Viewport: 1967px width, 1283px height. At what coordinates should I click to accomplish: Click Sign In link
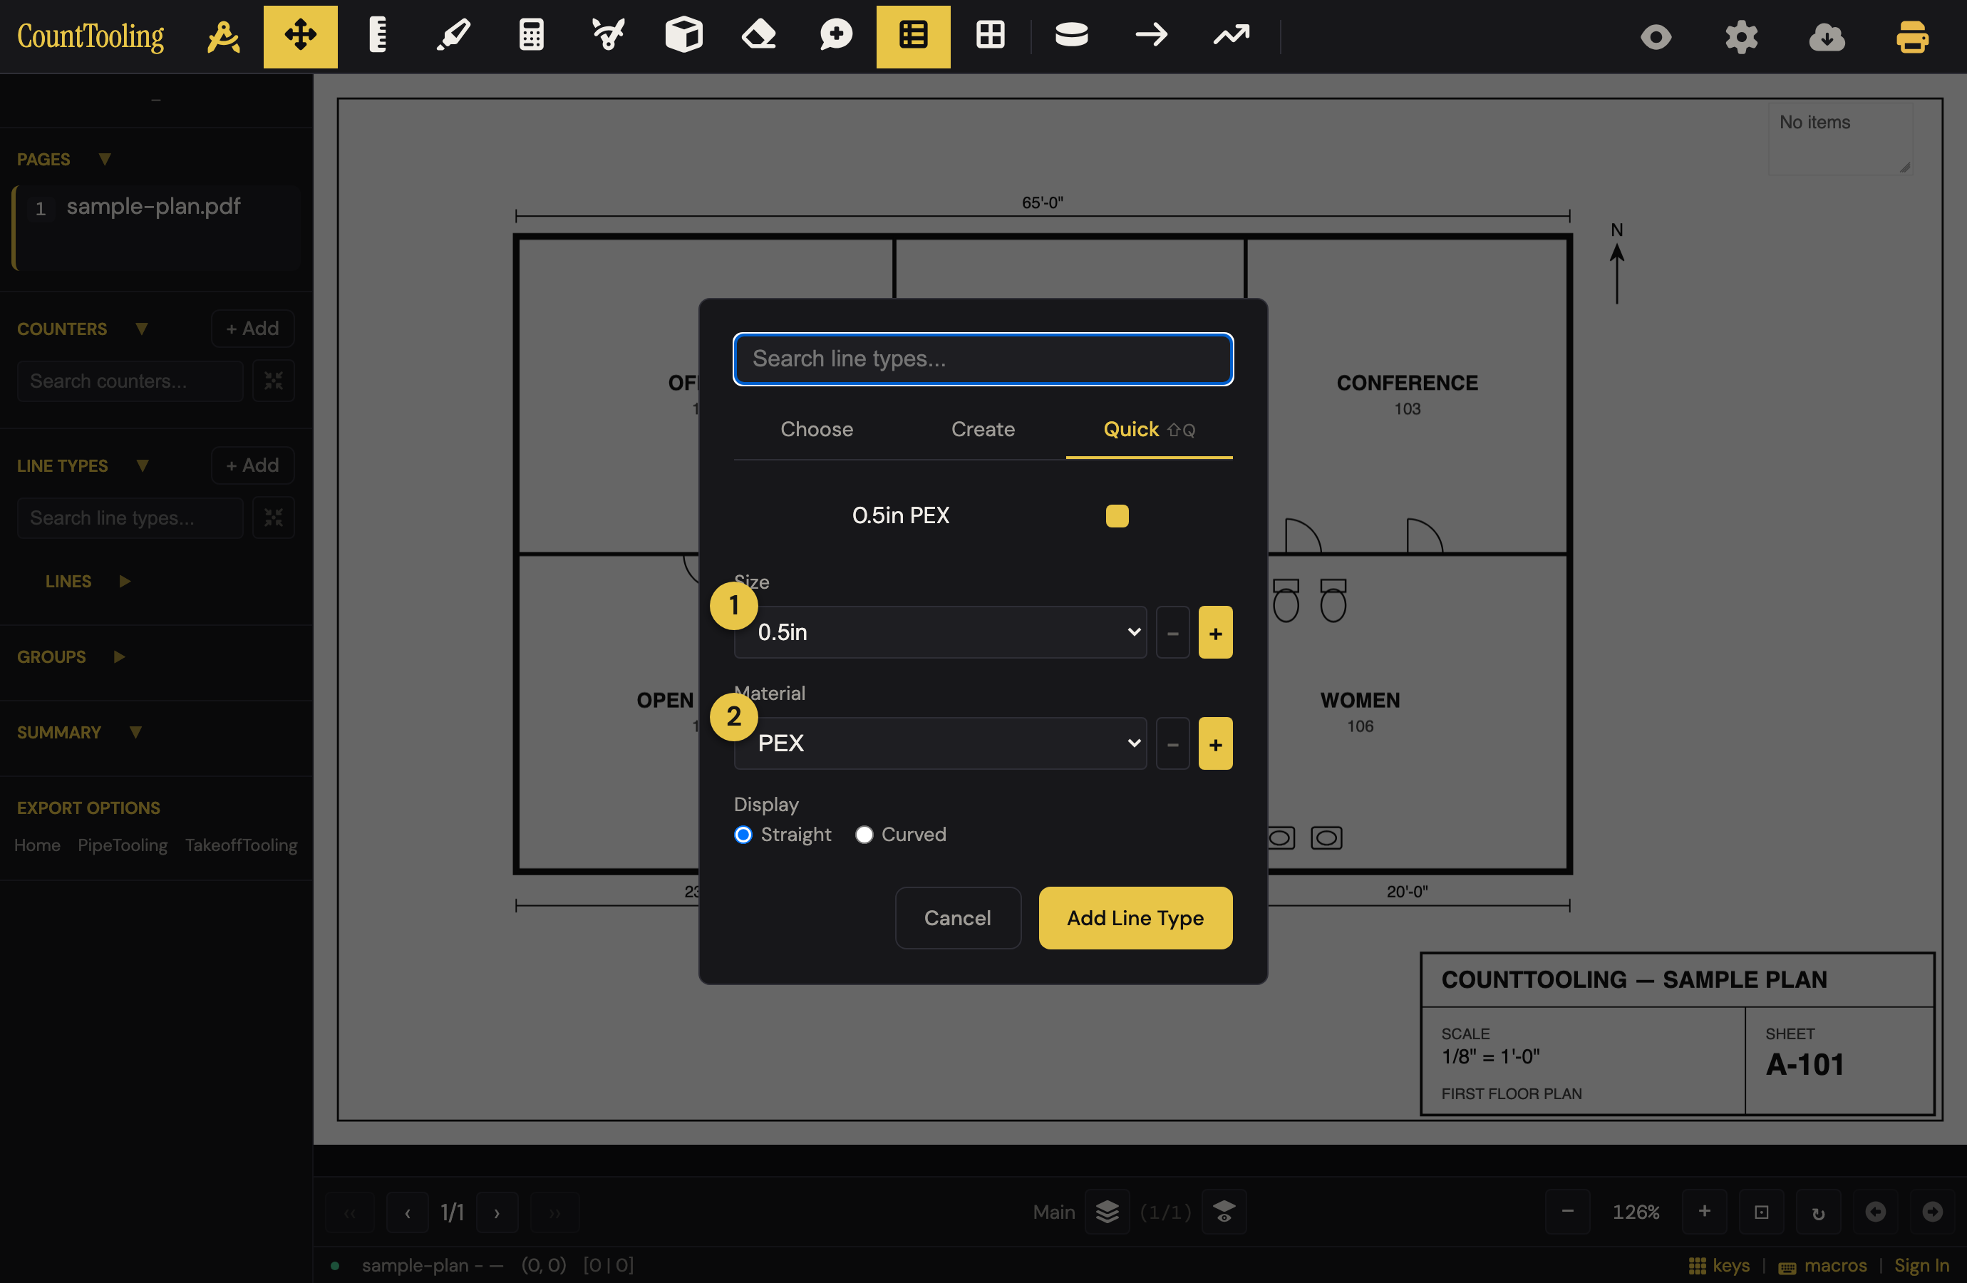(1921, 1266)
